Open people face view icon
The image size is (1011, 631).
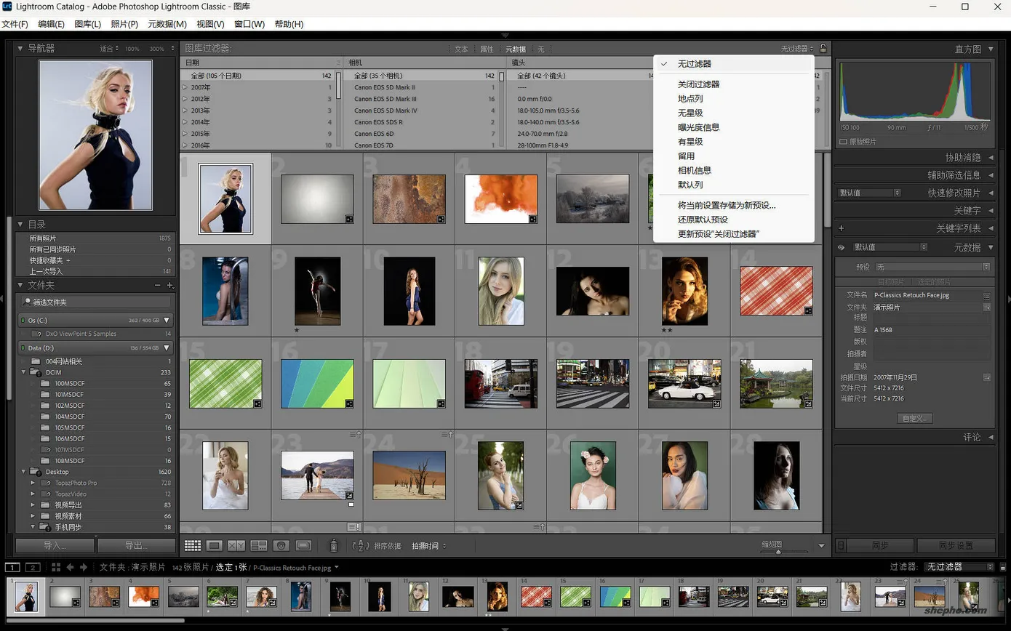coord(281,545)
